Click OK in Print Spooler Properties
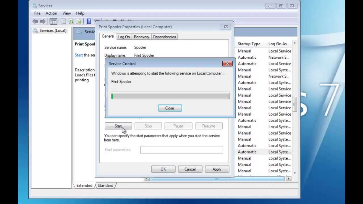 163,169
